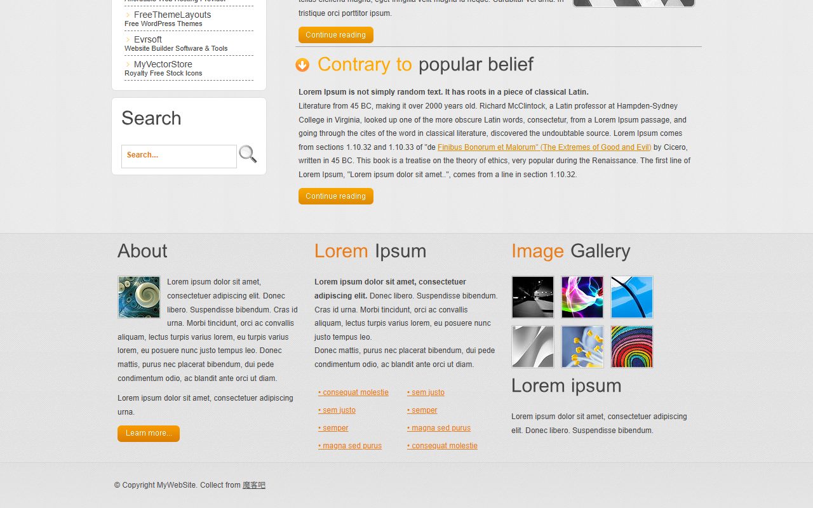Open the 魔客吧 footer link

coord(254,485)
